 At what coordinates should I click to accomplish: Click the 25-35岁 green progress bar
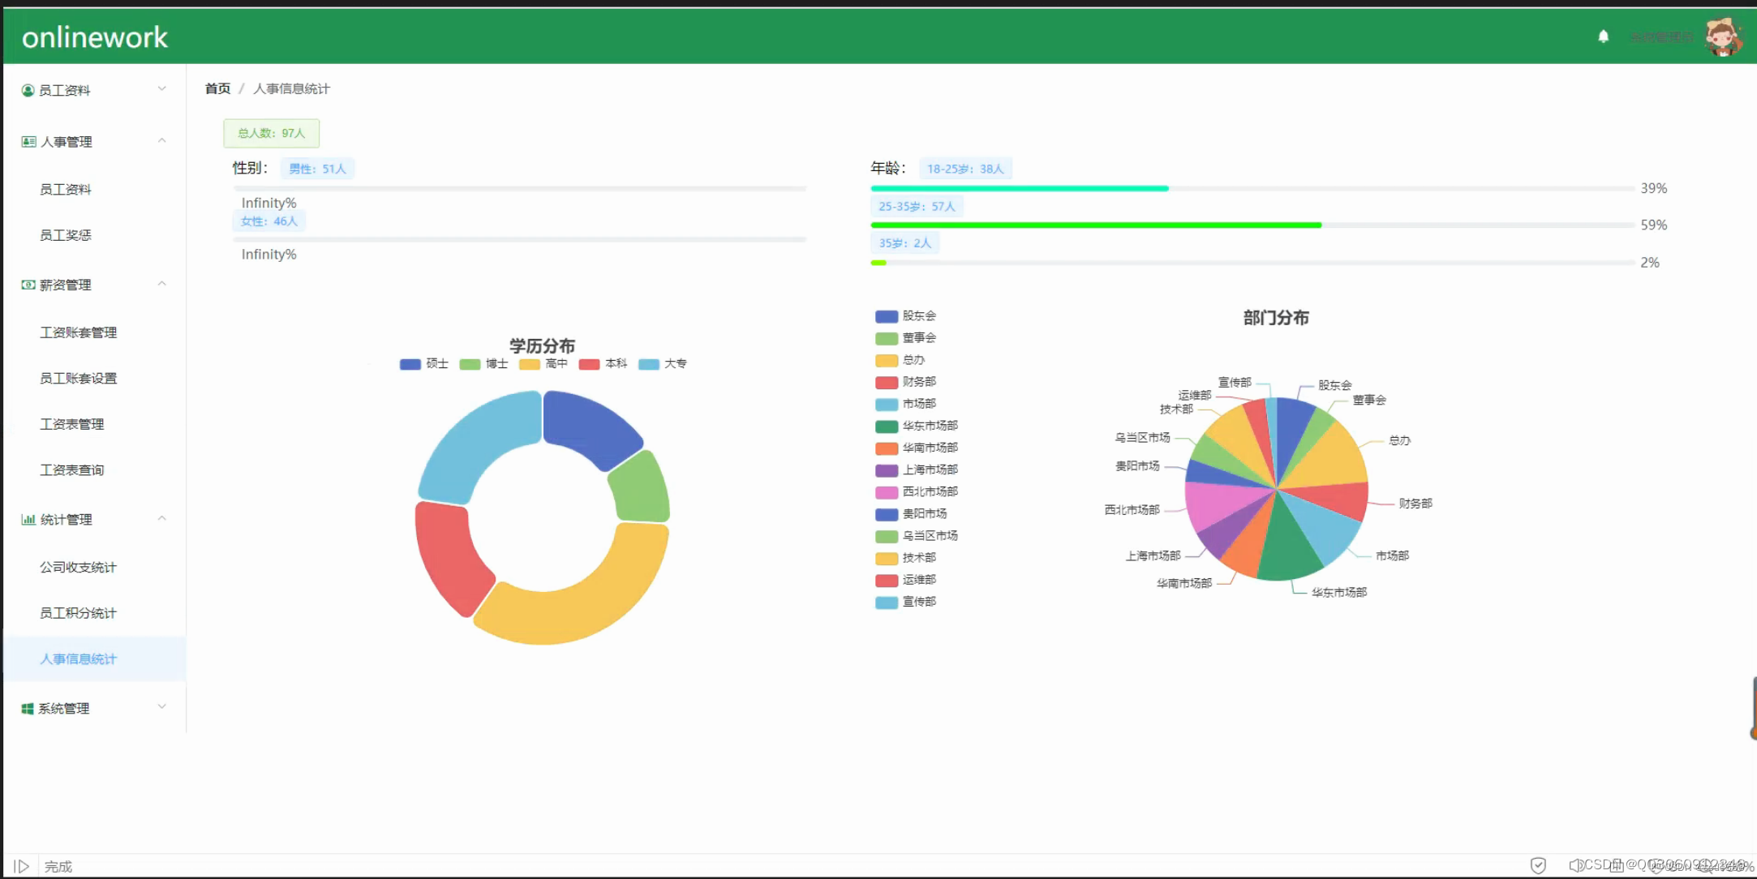click(x=1095, y=225)
